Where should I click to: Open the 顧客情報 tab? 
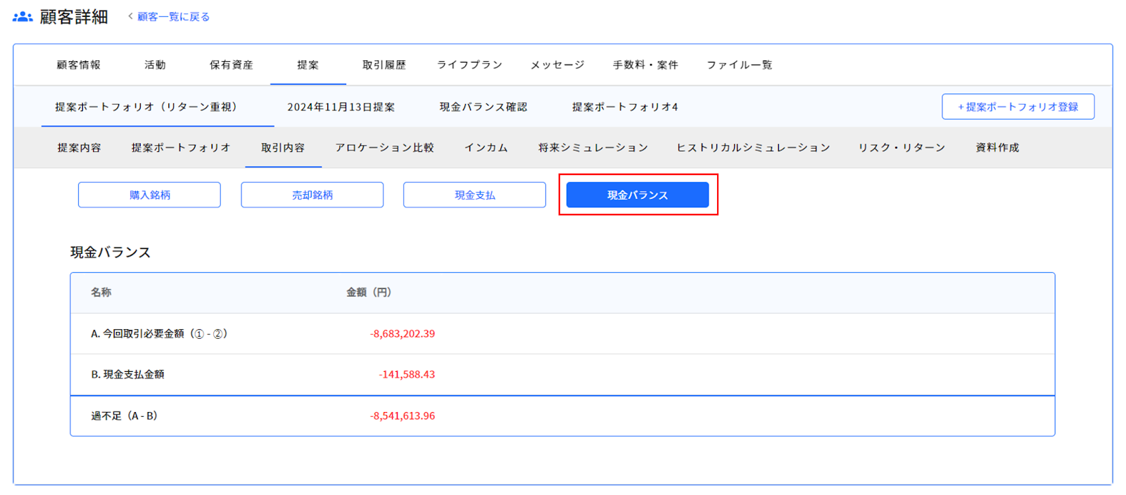pos(79,65)
